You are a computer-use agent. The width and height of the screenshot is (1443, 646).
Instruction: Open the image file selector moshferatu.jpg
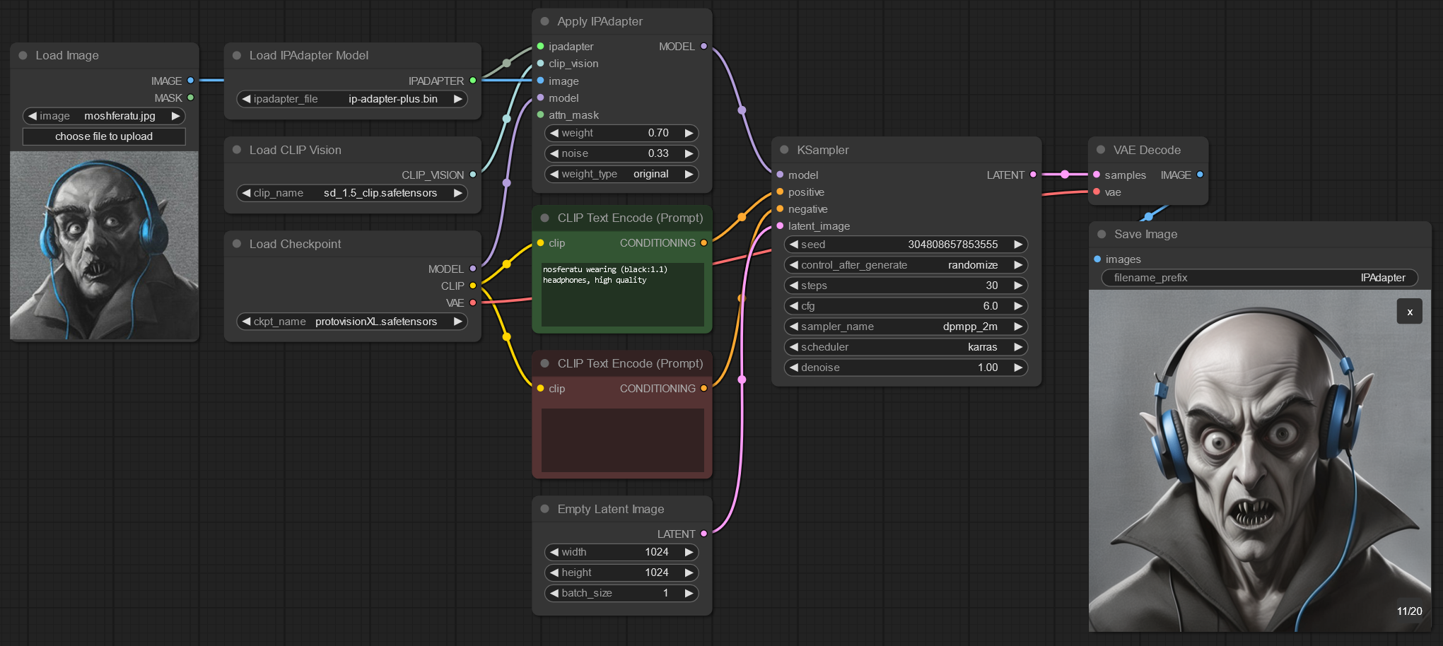104,116
